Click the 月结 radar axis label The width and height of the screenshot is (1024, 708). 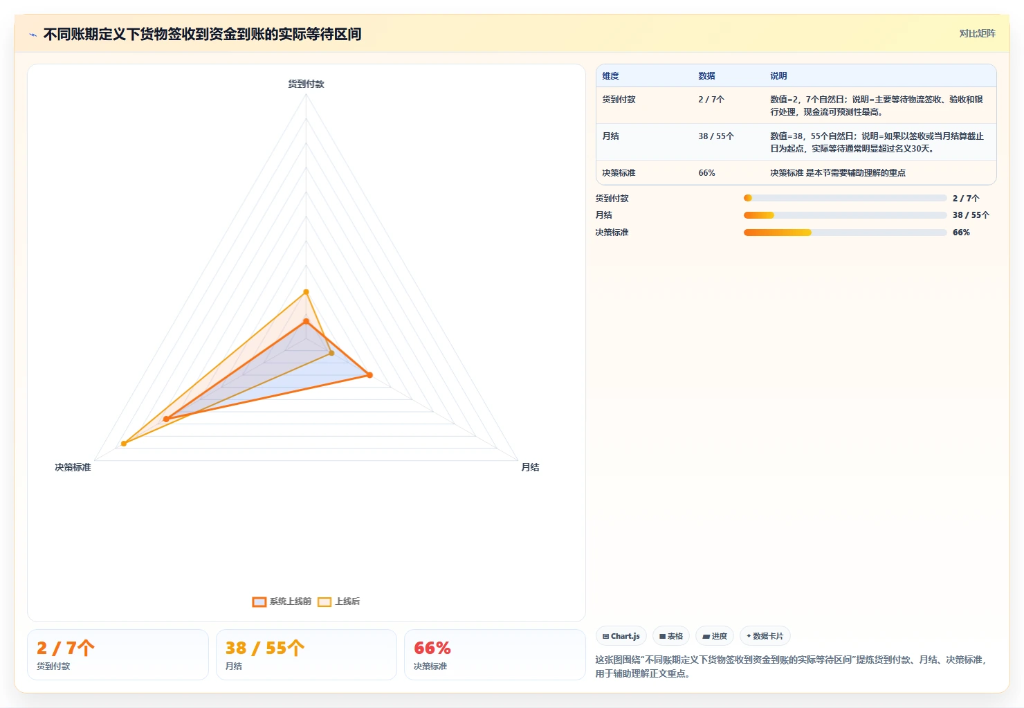click(530, 467)
